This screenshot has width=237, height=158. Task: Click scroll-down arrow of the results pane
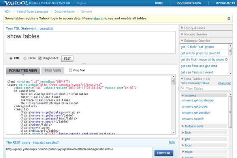[x=173, y=132]
